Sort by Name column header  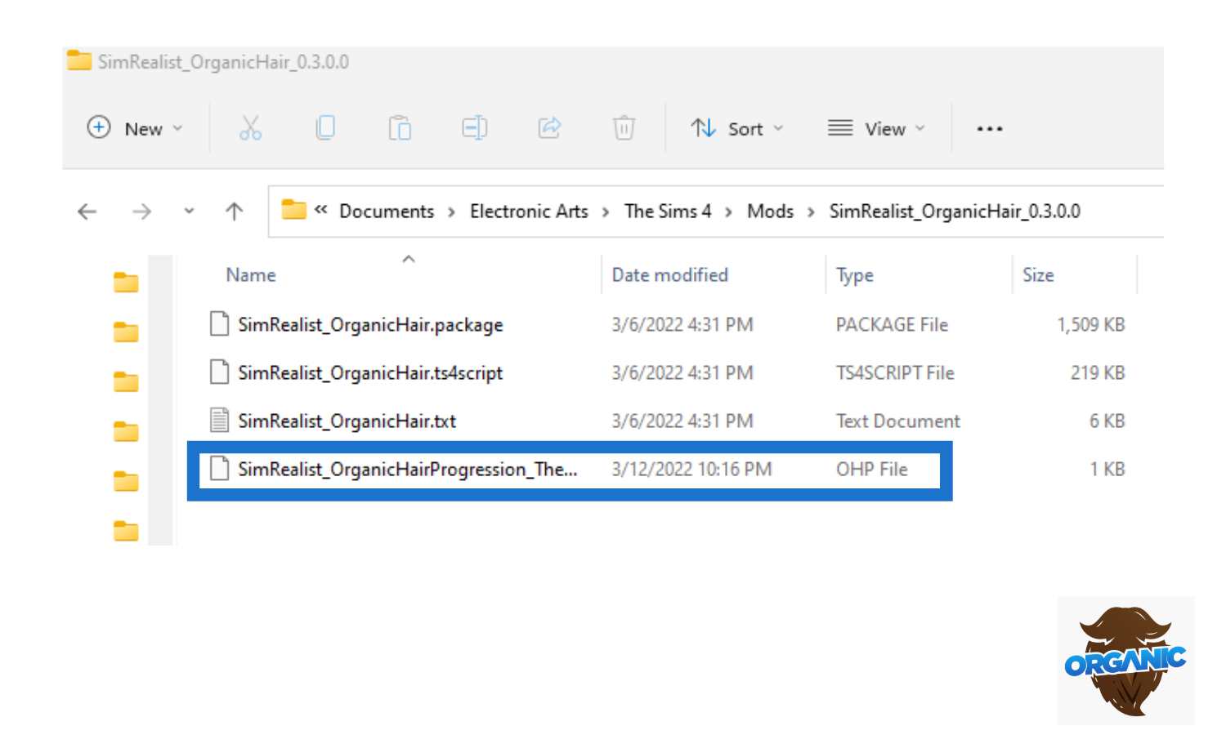click(x=251, y=275)
